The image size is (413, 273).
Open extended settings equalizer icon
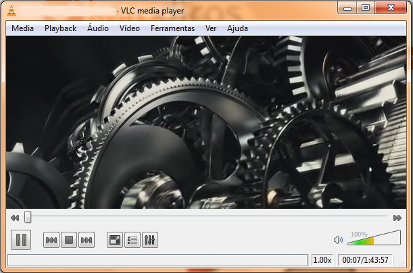point(150,240)
